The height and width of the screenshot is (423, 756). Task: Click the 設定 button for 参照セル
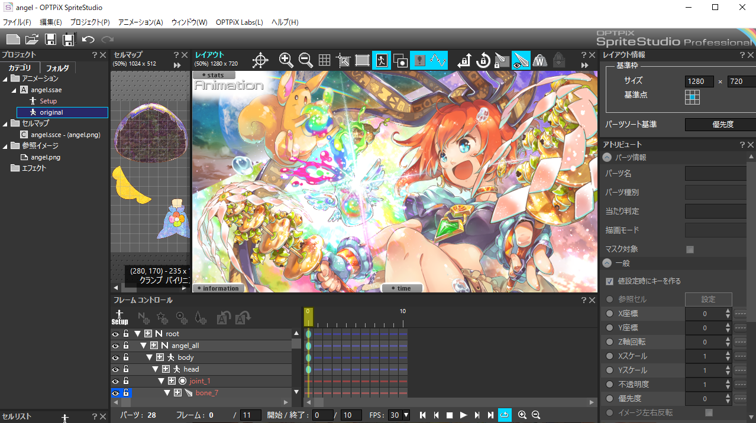pos(708,300)
